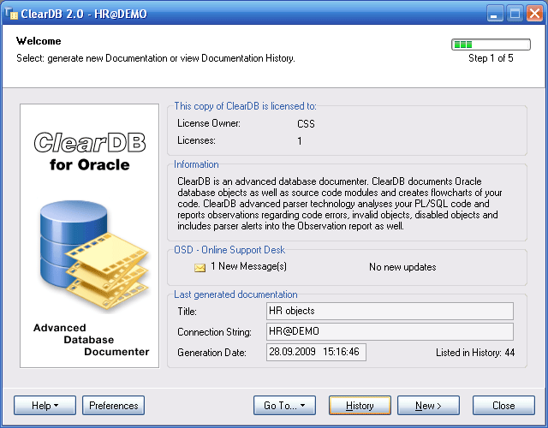The width and height of the screenshot is (548, 428).
Task: Close the window with the red X
Action: point(534,14)
